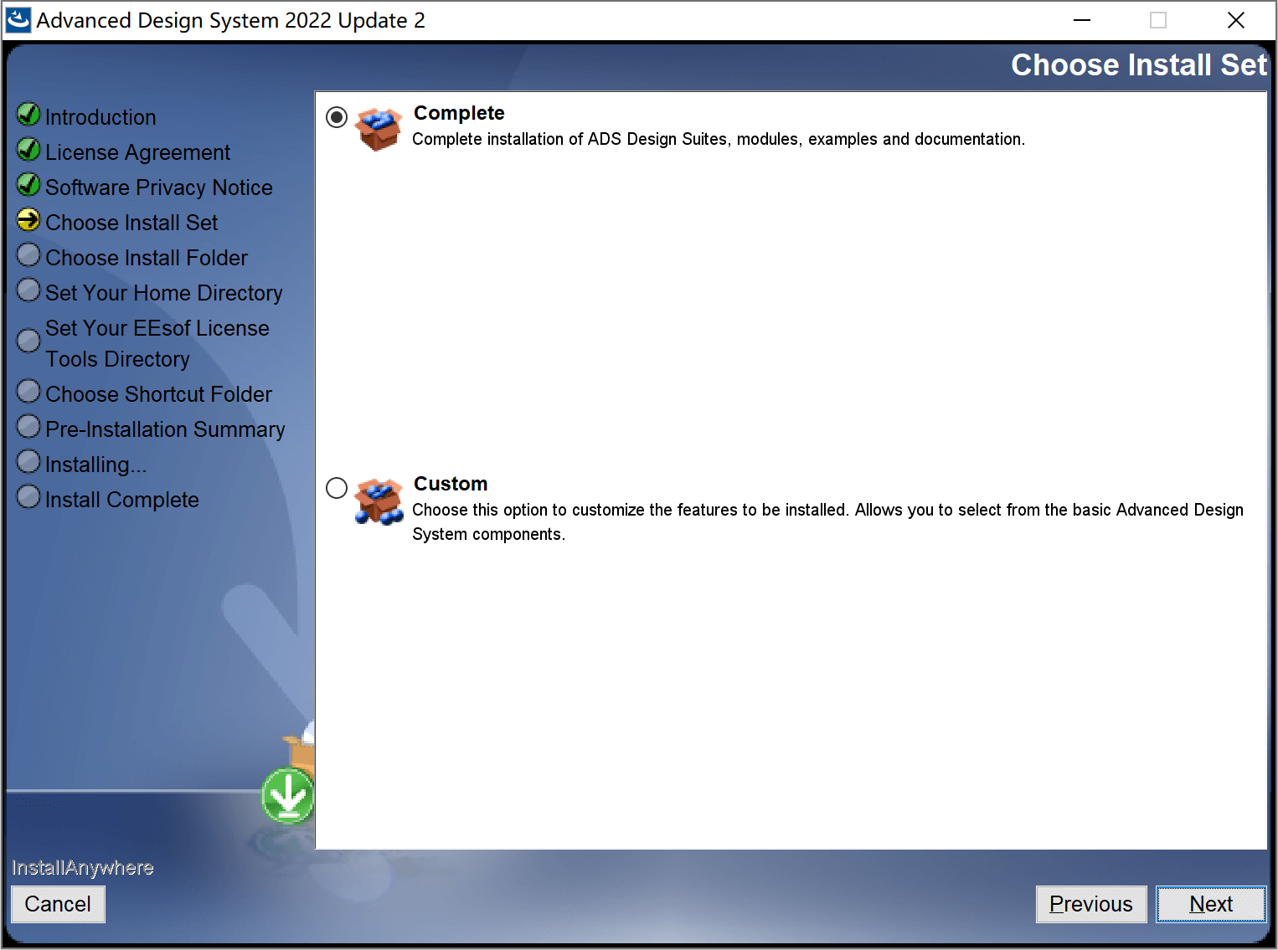Click the Set Your EEsof License Tools Directory label
The height and width of the screenshot is (950, 1278).
(157, 343)
